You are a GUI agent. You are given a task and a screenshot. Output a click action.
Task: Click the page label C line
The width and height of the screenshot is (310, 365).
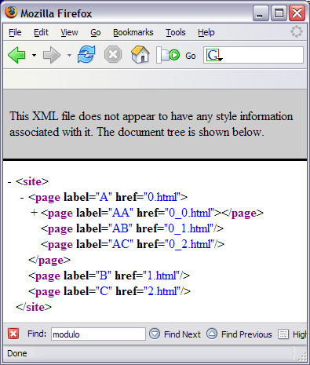[x=109, y=291]
